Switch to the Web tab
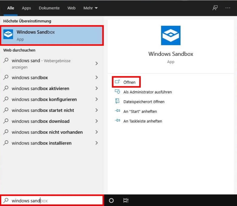This screenshot has width=237, height=206. coord(71,8)
